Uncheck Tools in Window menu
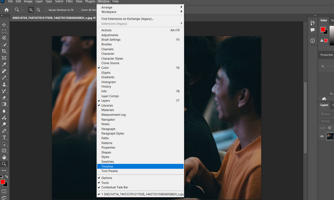 click(x=140, y=183)
